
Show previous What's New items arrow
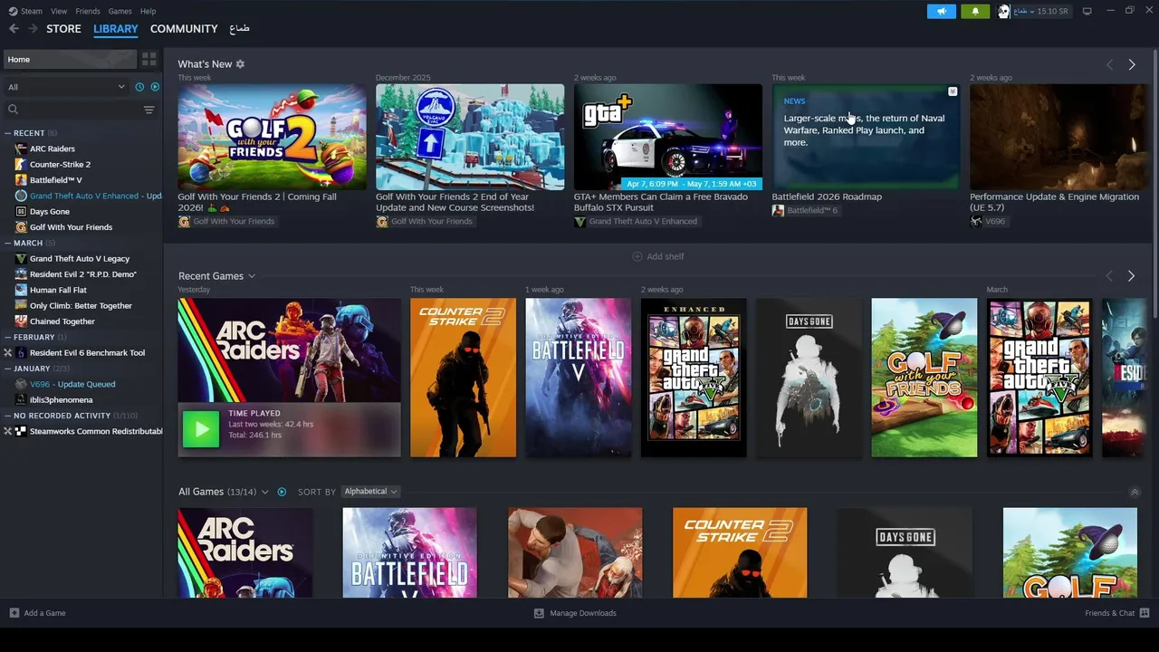click(x=1109, y=64)
